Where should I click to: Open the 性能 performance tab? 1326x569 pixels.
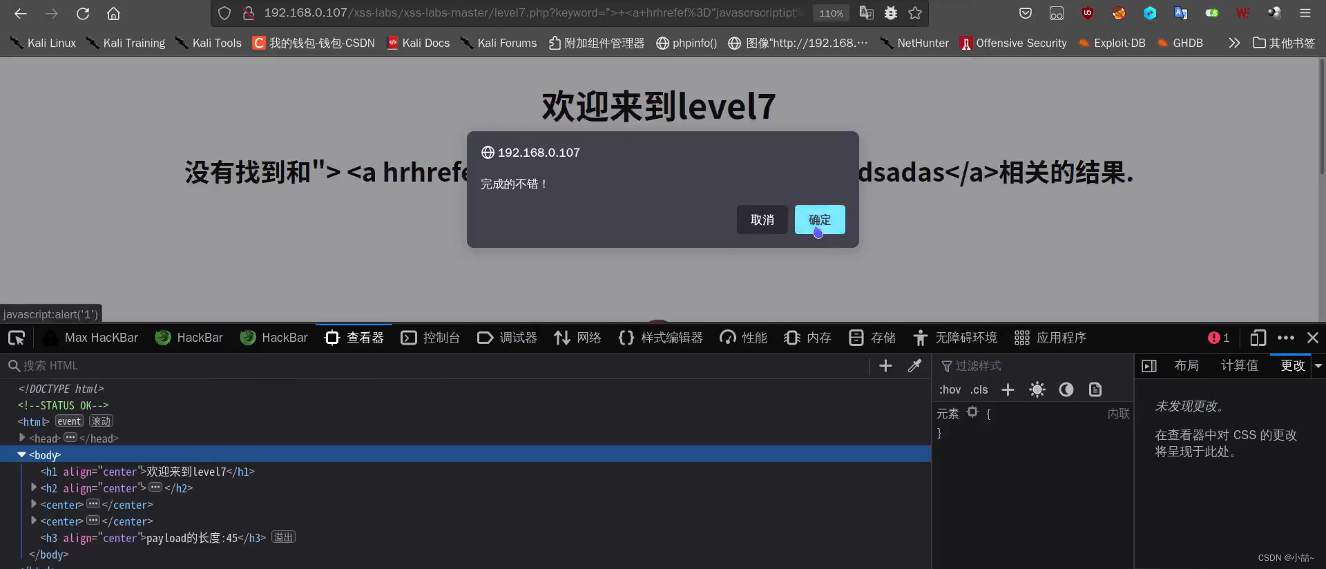click(743, 338)
